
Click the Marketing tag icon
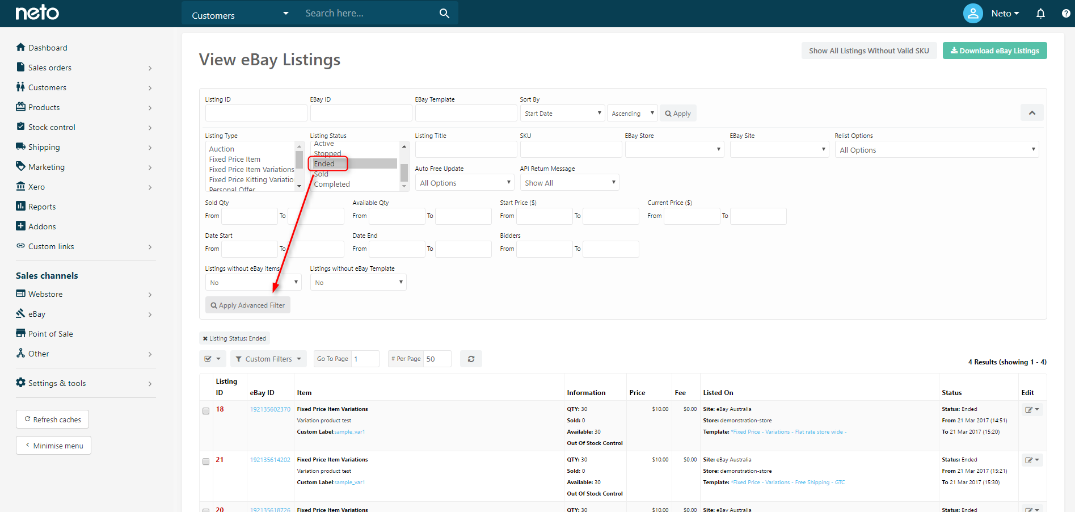21,166
